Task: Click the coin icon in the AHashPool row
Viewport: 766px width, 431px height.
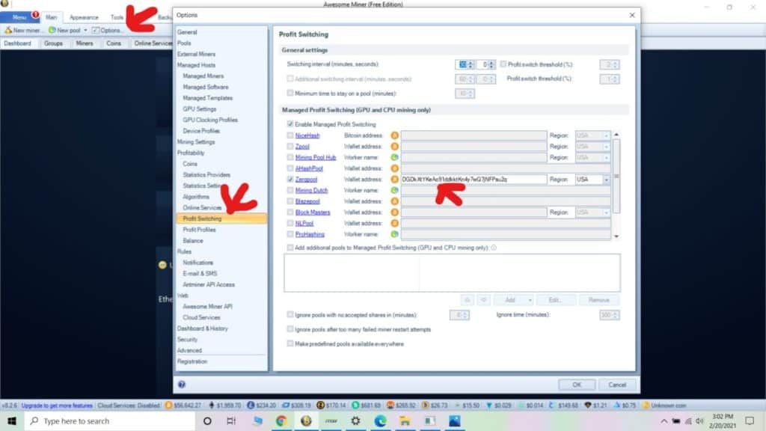Action: [395, 168]
